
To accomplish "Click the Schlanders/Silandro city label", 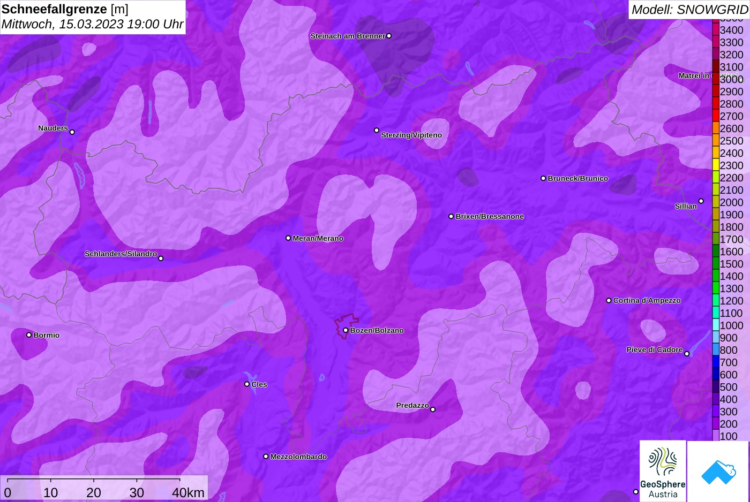I will coord(121,254).
